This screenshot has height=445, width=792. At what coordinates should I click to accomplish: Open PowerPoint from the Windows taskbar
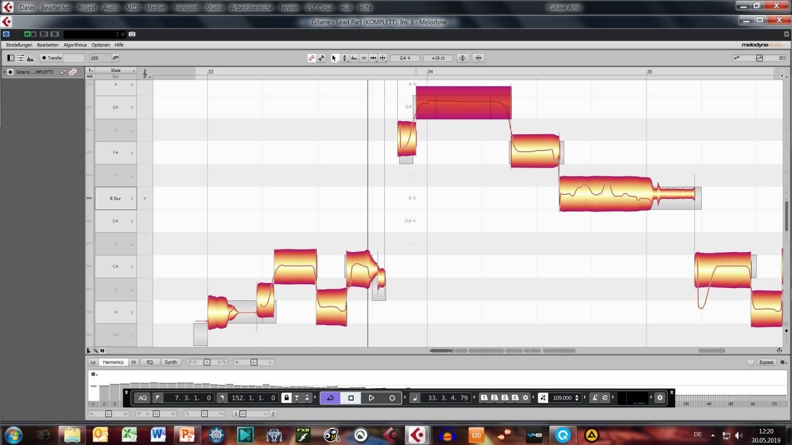pyautogui.click(x=186, y=435)
